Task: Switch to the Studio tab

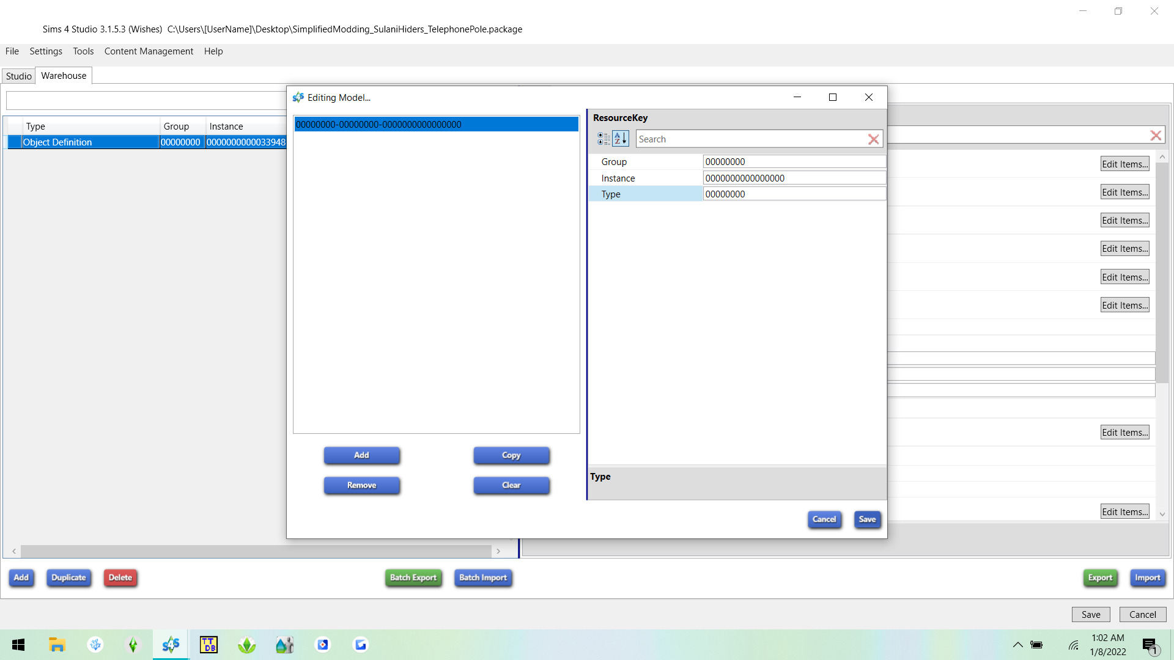Action: (x=19, y=76)
